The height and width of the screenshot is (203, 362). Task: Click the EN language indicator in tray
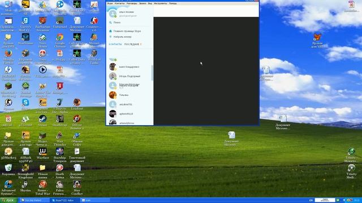[x=311, y=200]
